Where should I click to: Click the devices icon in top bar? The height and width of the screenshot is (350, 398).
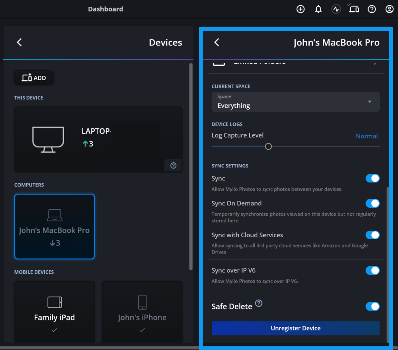coord(354,9)
